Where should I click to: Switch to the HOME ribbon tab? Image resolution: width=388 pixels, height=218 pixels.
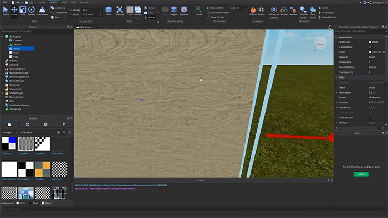[42, 2]
